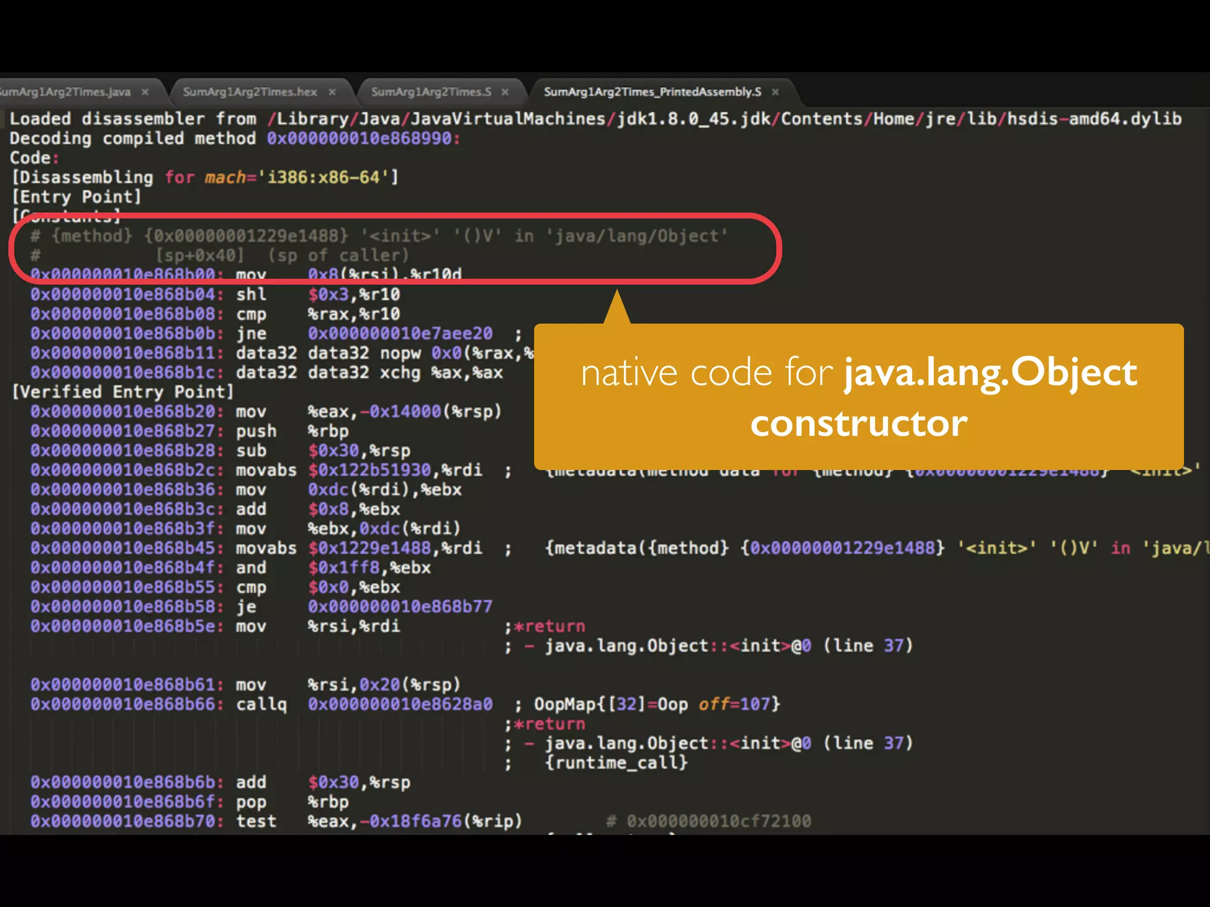The width and height of the screenshot is (1210, 907).
Task: Click the xchg %ax,%ax instruction
Action: point(441,373)
